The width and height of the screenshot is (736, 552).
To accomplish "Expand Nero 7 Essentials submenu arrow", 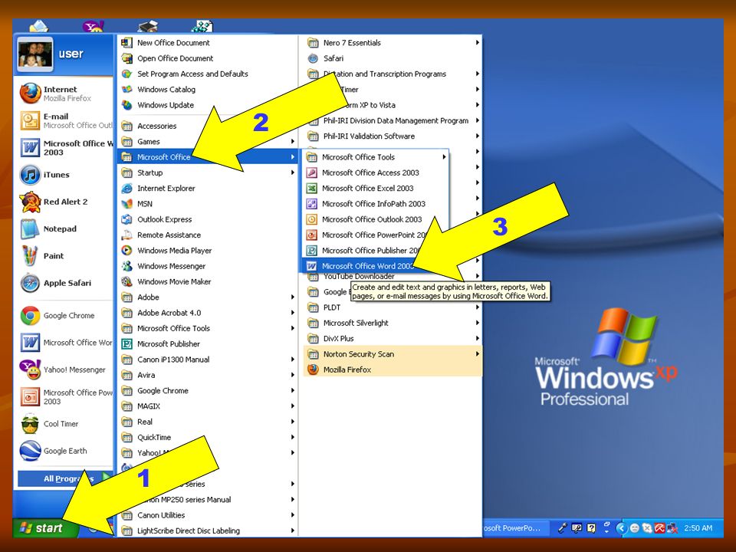I will (478, 43).
